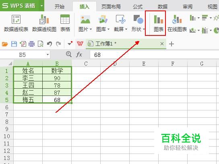Click cell containing 姓名
This screenshot has width=219, height=164.
click(28, 71)
